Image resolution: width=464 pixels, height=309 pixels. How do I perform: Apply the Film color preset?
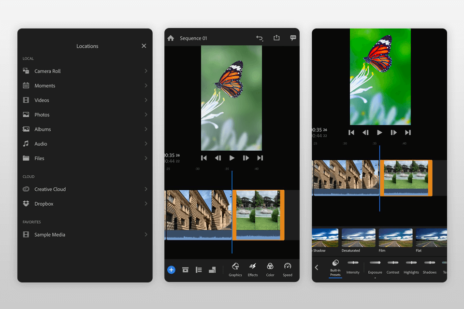[x=395, y=240]
